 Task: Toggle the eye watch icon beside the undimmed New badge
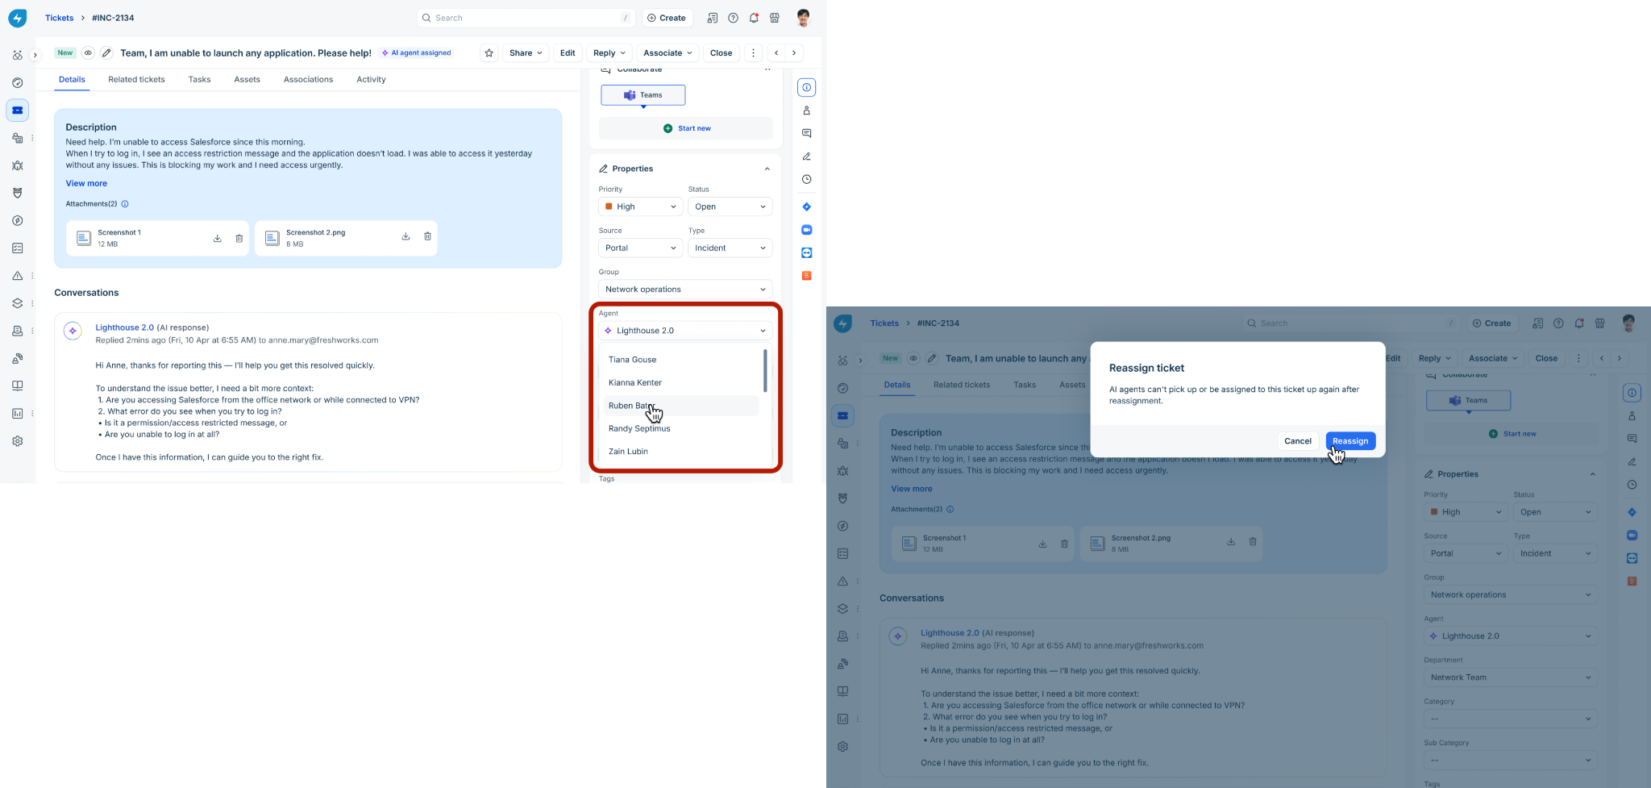(x=88, y=53)
